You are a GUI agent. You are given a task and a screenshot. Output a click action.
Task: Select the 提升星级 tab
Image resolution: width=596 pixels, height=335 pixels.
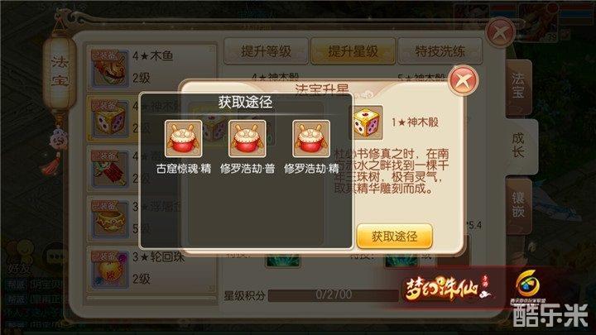click(x=353, y=51)
